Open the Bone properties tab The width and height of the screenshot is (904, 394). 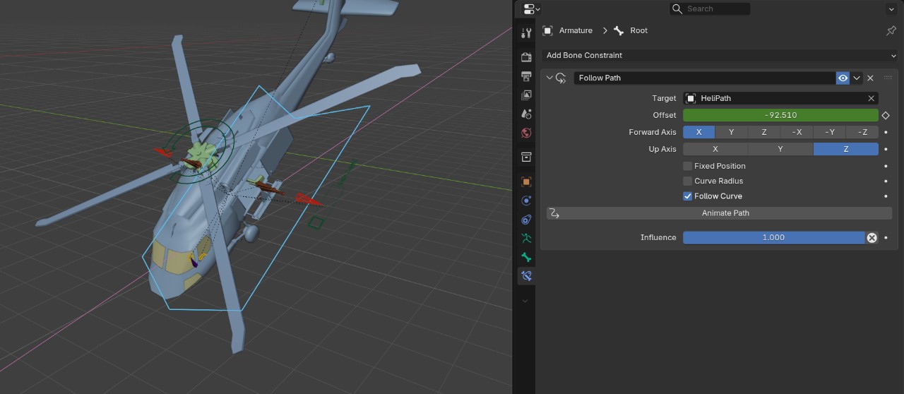(526, 257)
